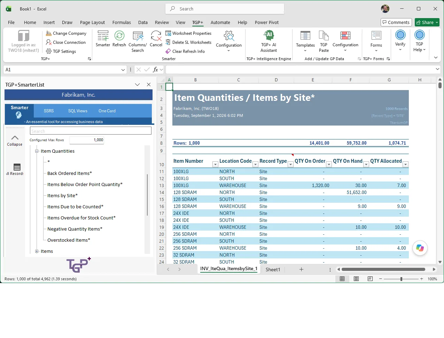Viewport: 444px width, 338px height.
Task: Open the Item Number filter dropdown
Action: (x=215, y=164)
